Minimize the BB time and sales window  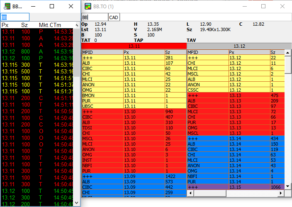point(33,7)
